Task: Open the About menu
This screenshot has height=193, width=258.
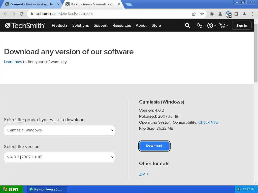Action: [x=141, y=25]
